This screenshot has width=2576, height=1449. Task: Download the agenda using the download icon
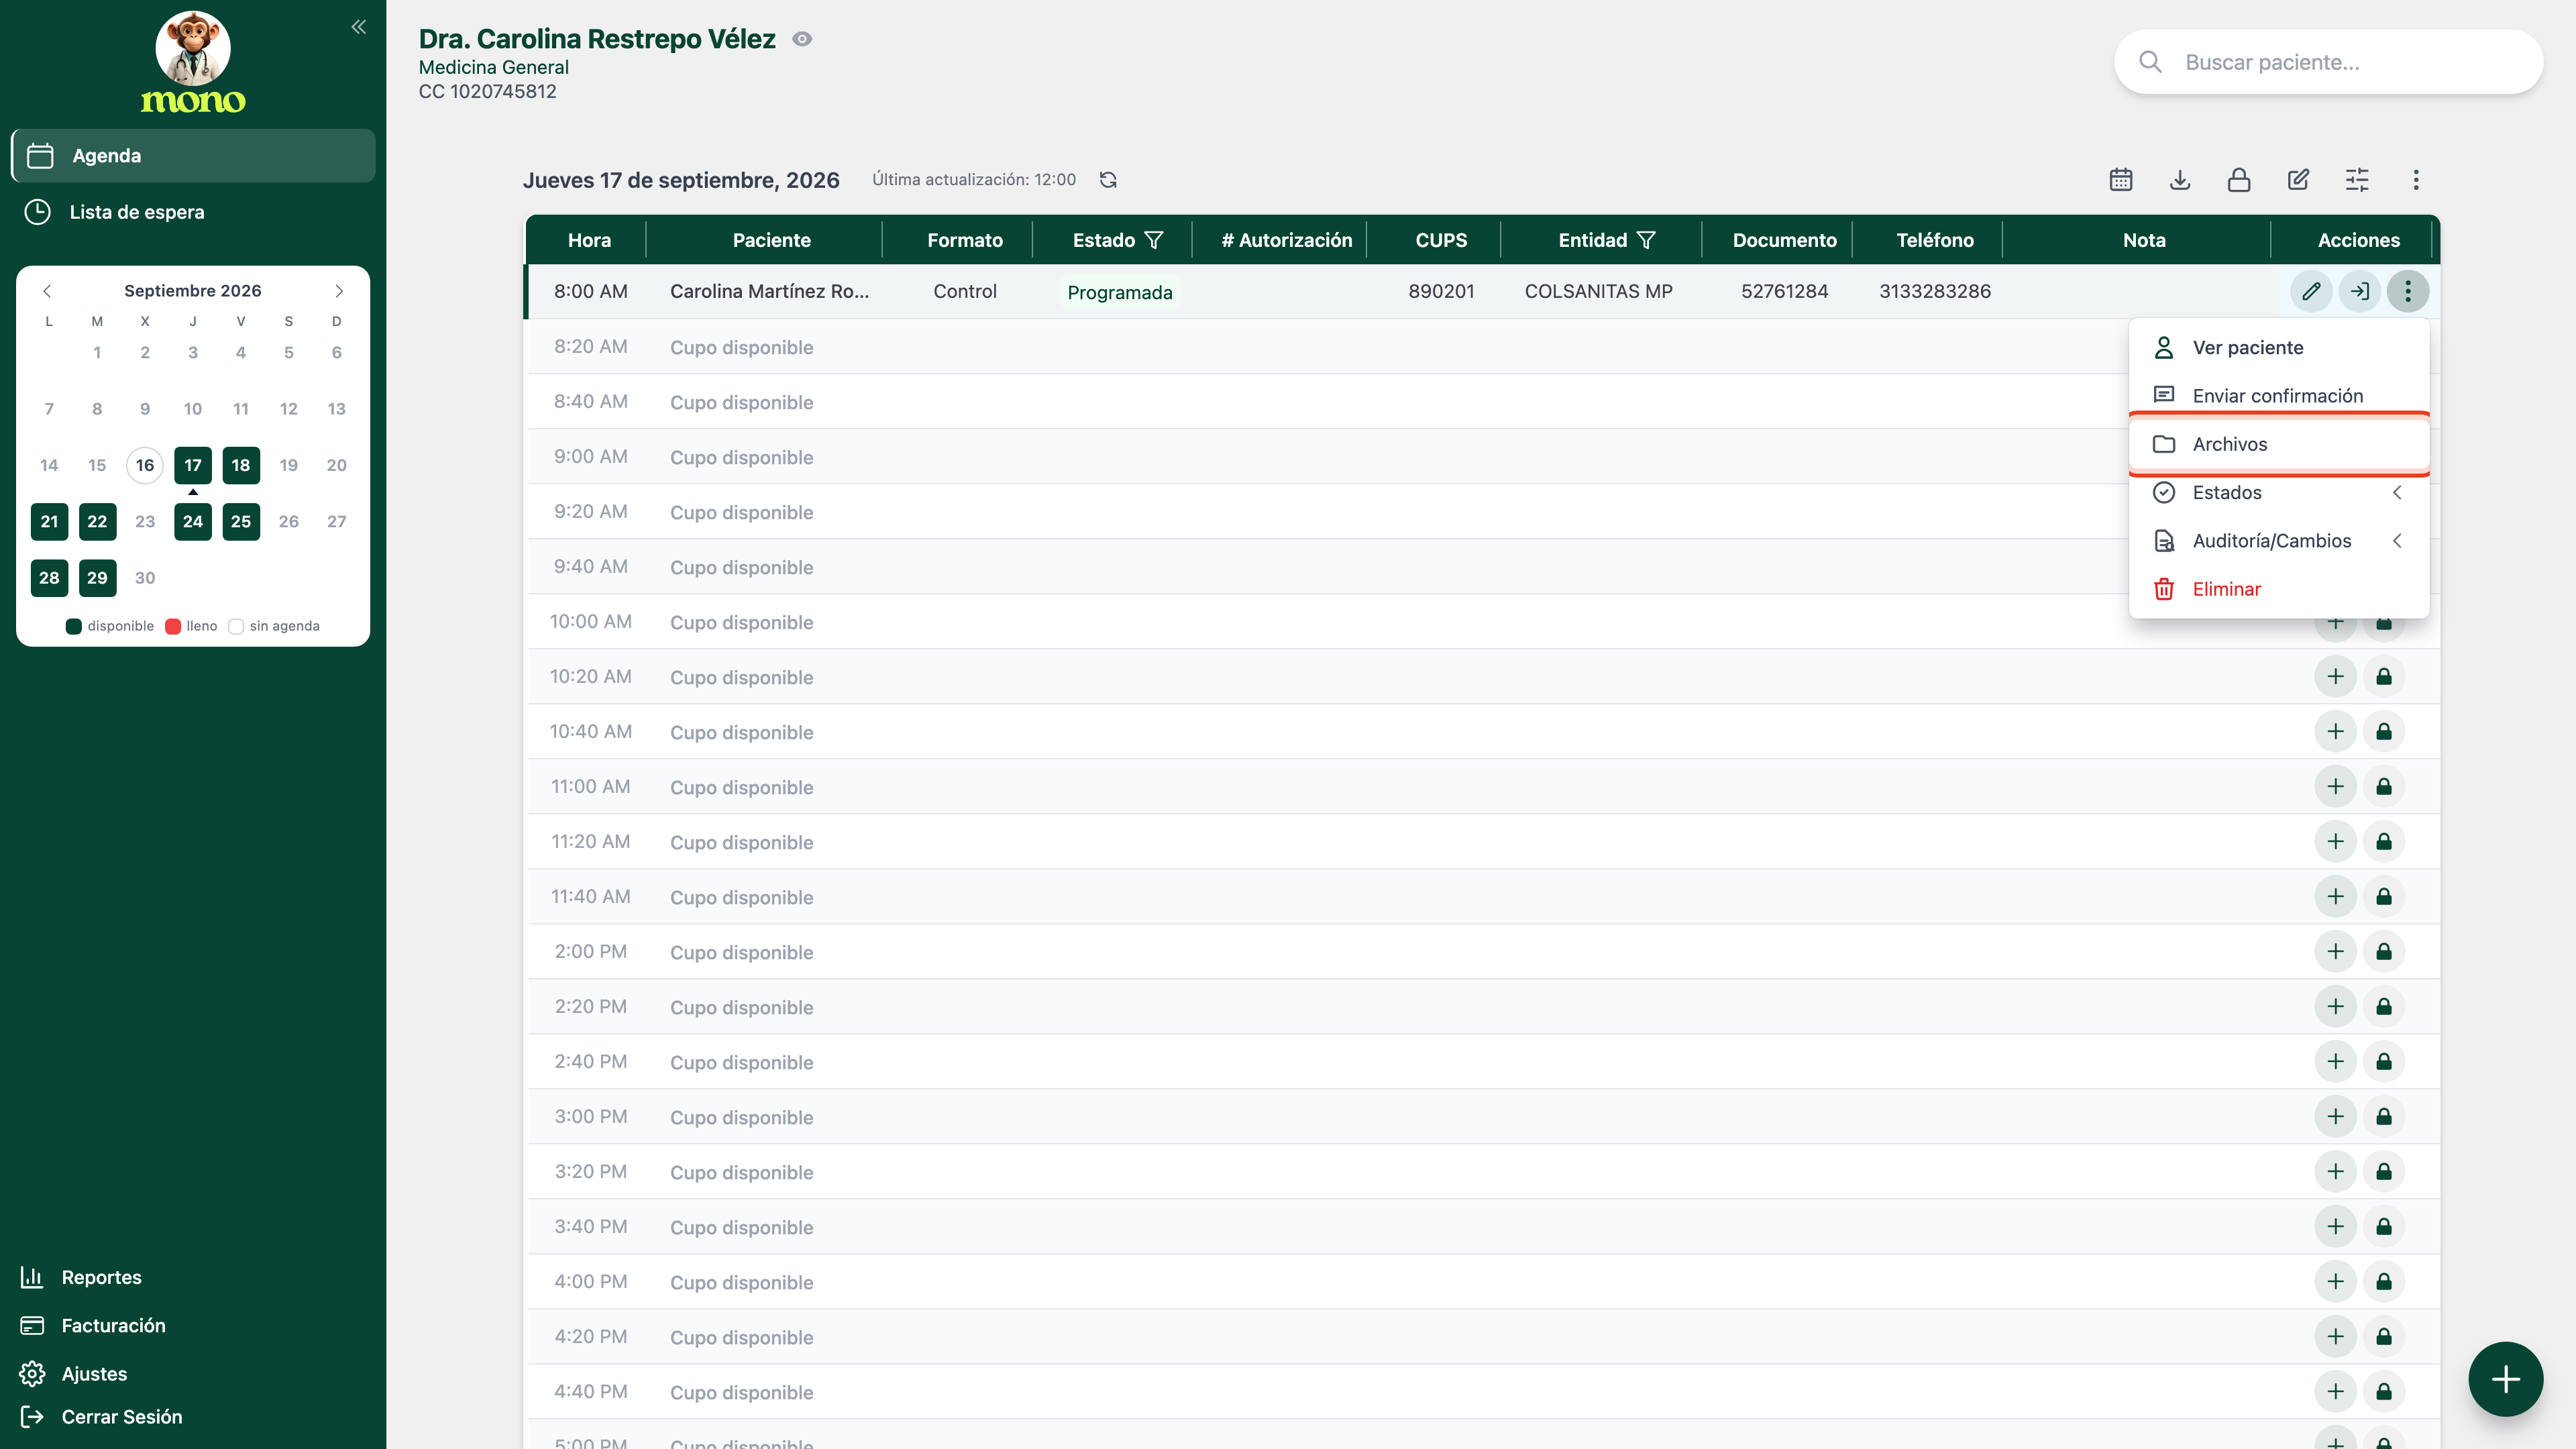[x=2180, y=180]
